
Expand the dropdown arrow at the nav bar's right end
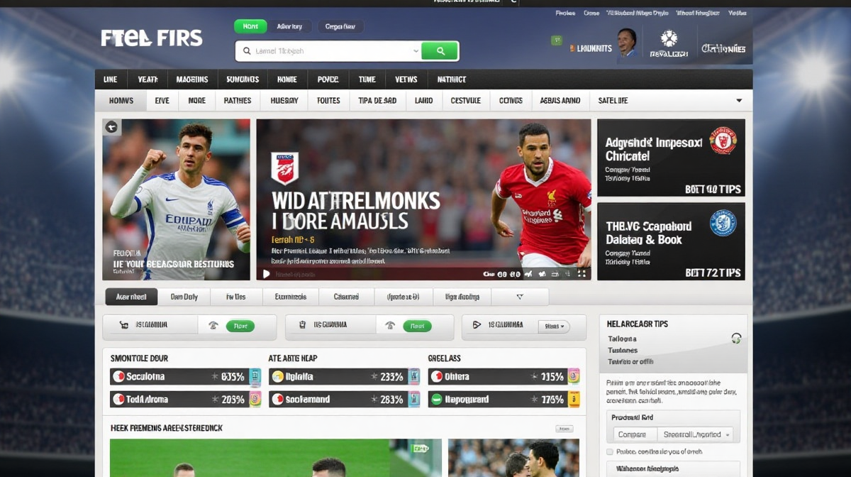tap(739, 101)
